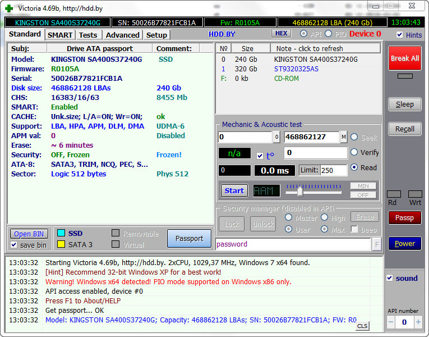Screen dimensions: 429x337
Task: Click log line Press F1 to About/HELP
Action: [83, 301]
